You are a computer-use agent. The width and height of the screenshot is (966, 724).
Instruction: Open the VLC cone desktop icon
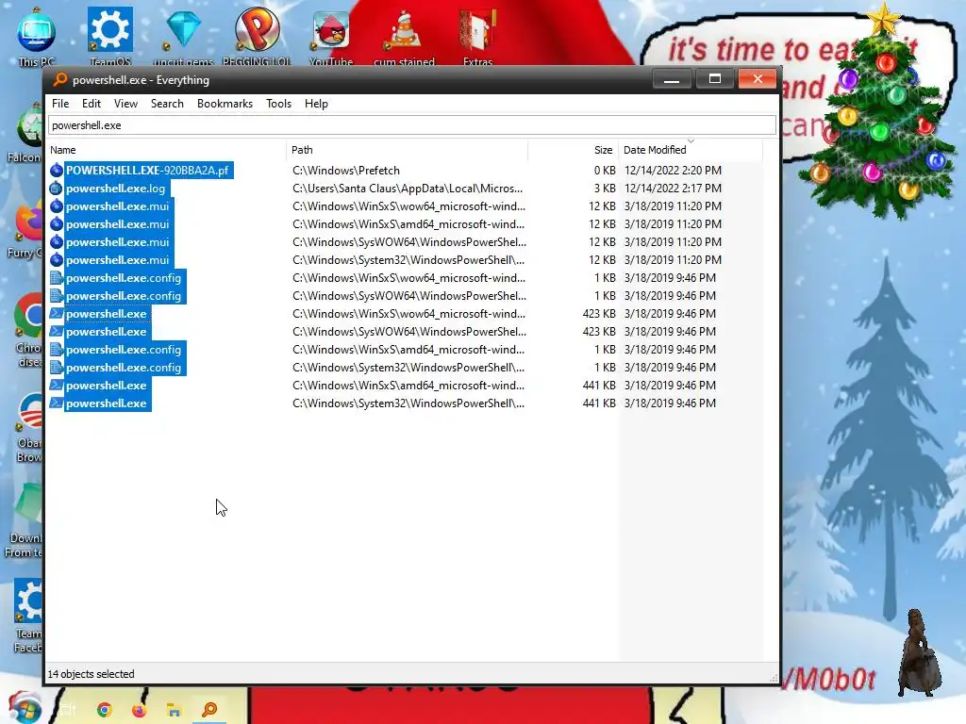click(x=404, y=36)
